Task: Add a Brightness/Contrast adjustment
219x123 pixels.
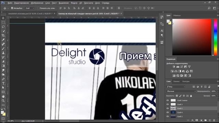Action: [174, 67]
